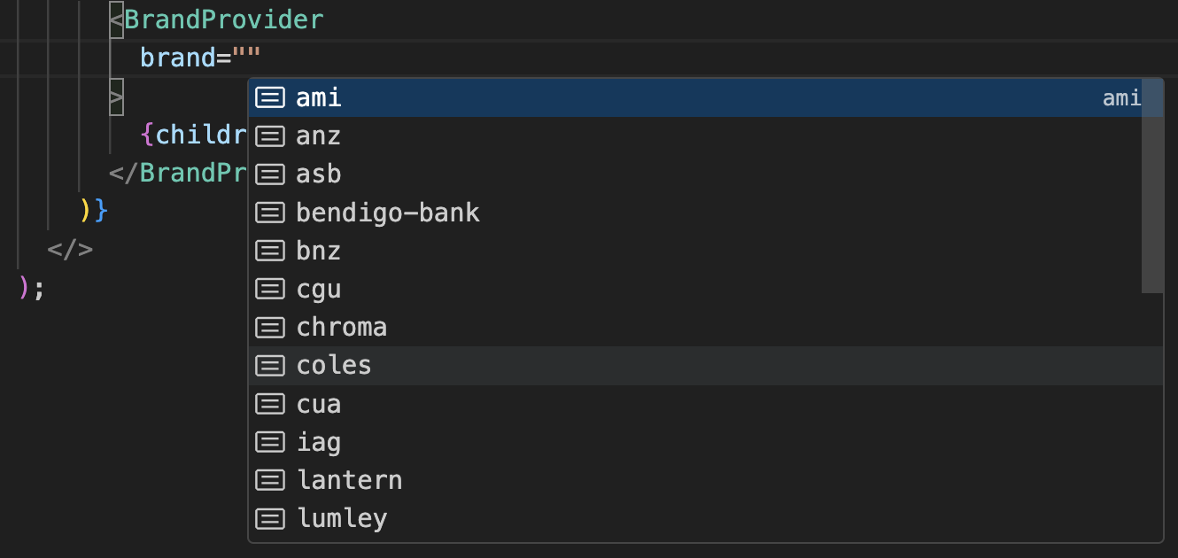Click the opening tag's closing angle bracket
Image resolution: width=1178 pixels, height=558 pixels.
pyautogui.click(x=117, y=97)
